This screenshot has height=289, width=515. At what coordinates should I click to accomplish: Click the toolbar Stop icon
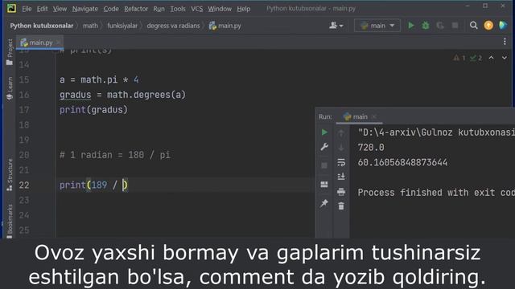455,25
